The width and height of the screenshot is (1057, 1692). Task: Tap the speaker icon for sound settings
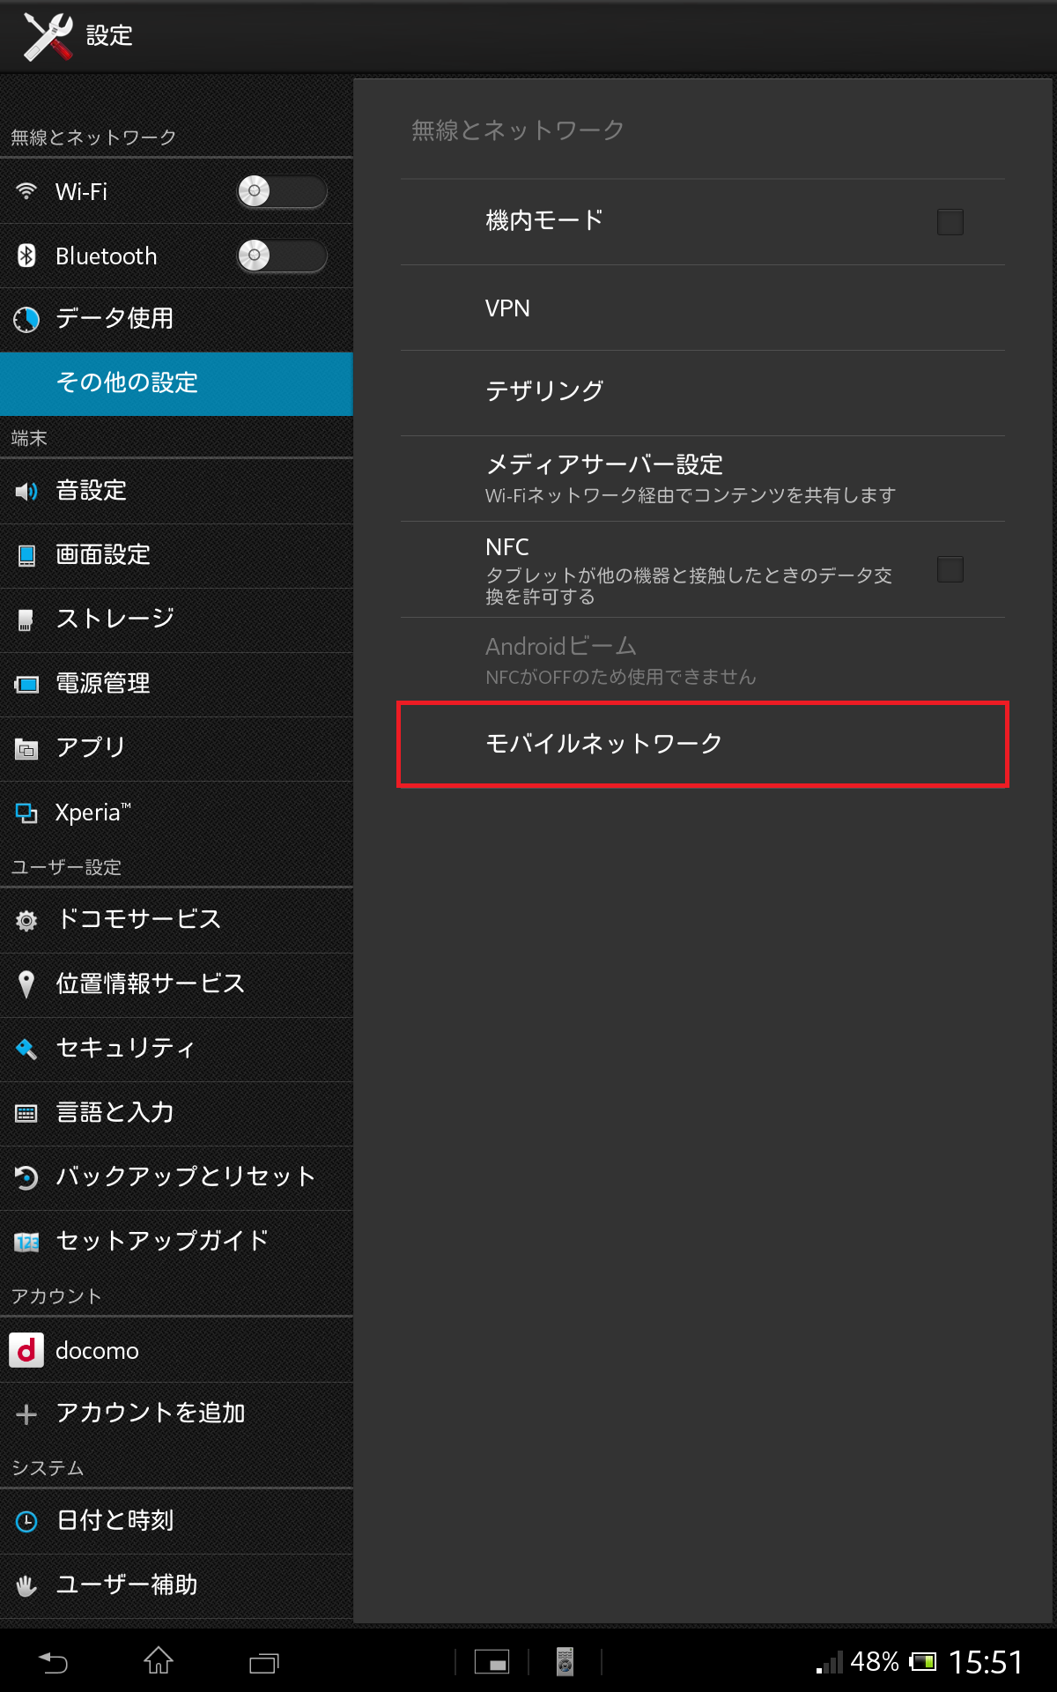(x=26, y=491)
